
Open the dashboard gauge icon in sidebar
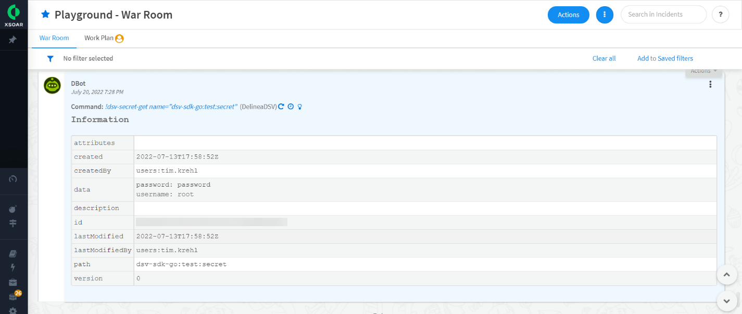(13, 179)
